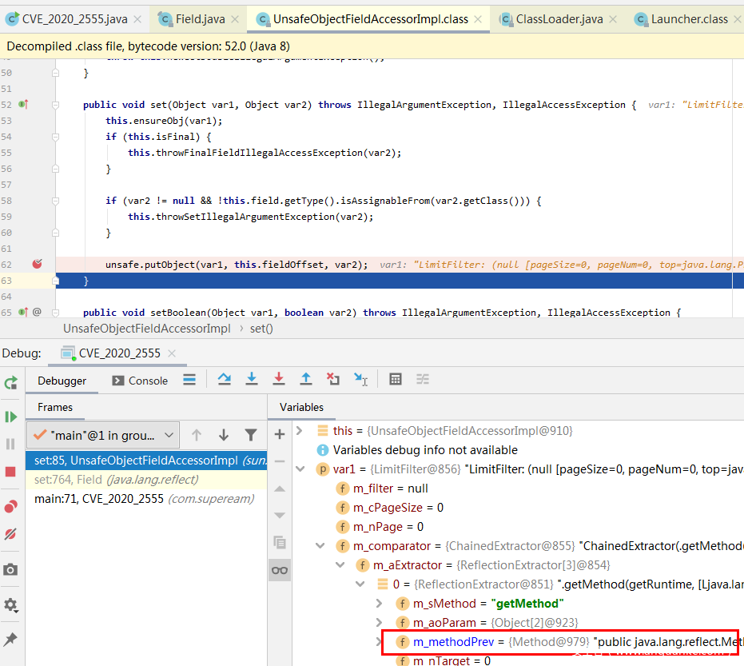
Task: Click the Step Out icon
Action: 305,380
